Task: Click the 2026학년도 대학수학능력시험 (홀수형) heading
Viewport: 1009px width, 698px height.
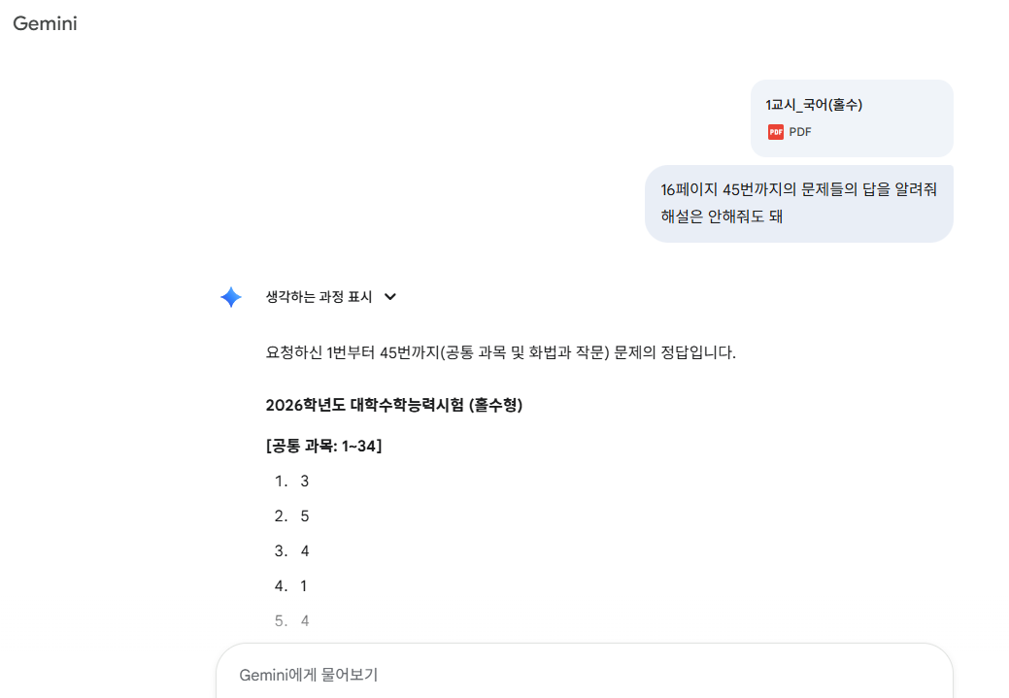Action: click(x=393, y=405)
